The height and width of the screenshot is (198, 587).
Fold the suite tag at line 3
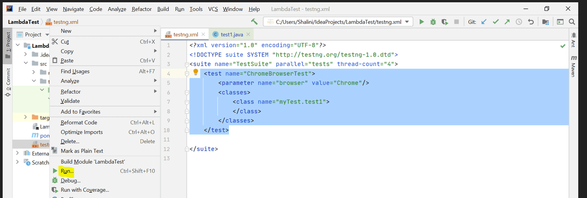(187, 64)
